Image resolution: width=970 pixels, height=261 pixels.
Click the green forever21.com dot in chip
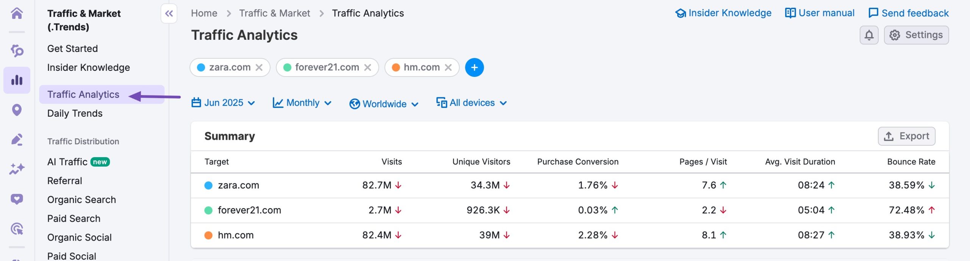tap(287, 67)
